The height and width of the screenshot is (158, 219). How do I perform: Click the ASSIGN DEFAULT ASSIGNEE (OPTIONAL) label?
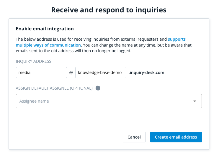(54, 88)
